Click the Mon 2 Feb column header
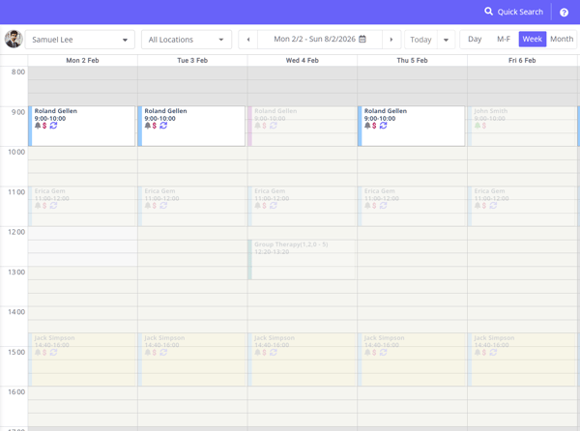Viewport: 580px width, 431px height. coord(82,60)
